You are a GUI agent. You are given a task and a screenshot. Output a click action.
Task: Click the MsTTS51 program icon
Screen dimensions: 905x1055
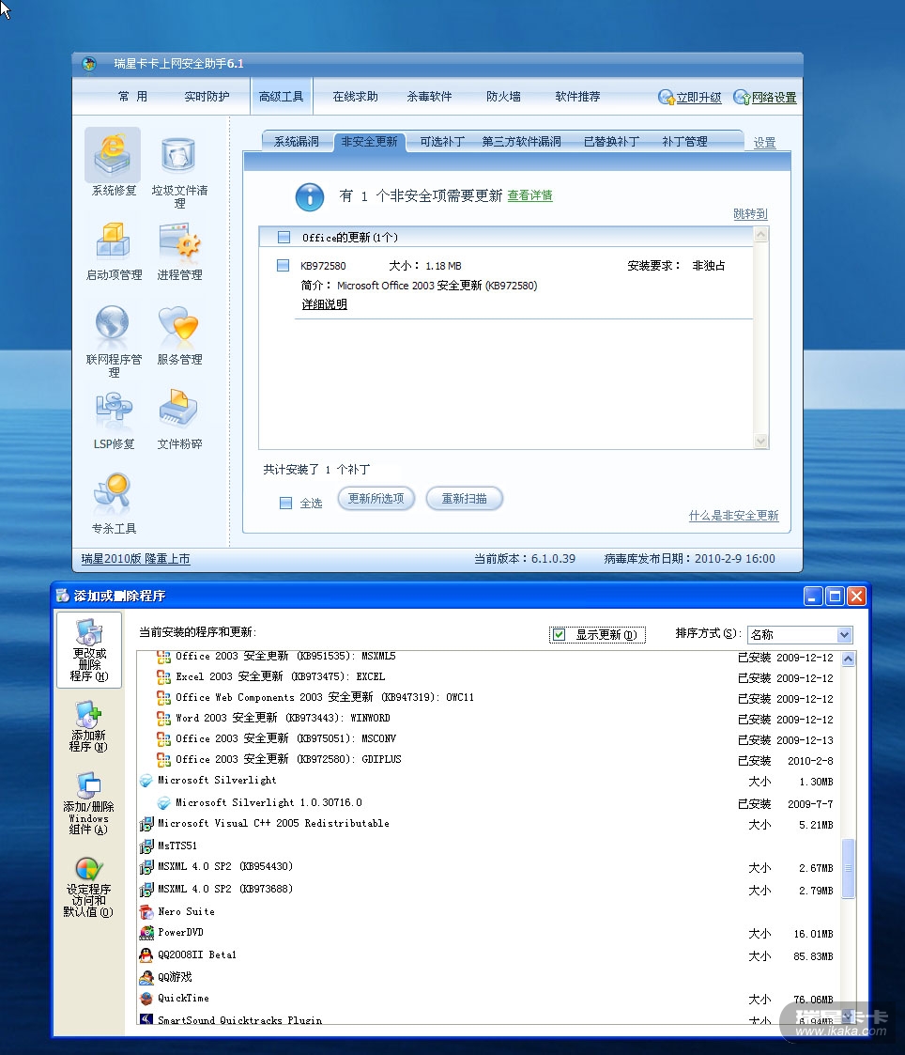(x=146, y=846)
